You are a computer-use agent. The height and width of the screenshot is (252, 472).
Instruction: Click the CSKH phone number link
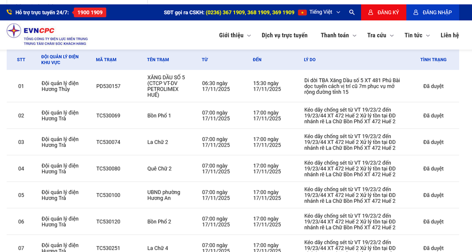pyautogui.click(x=250, y=12)
